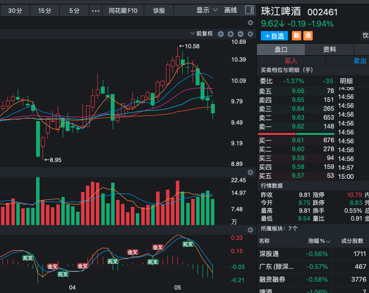
Task: Click the buy/sell ratio red-green bar
Action: [x=296, y=134]
